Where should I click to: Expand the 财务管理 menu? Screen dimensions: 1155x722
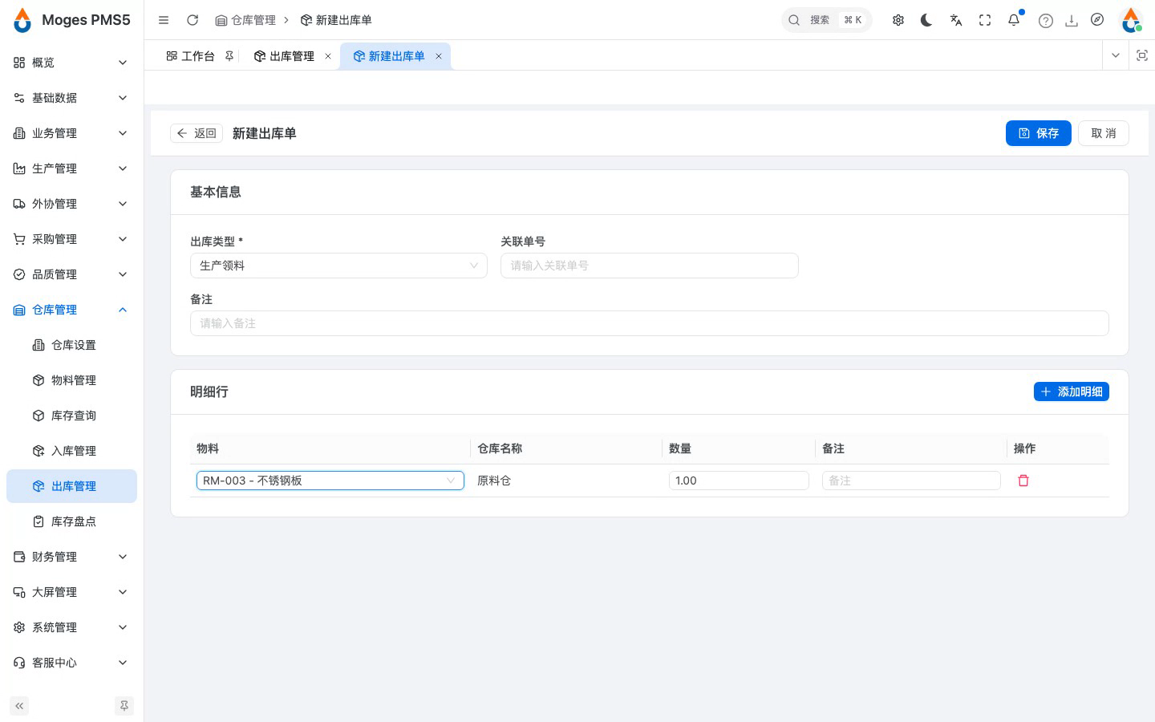[x=71, y=557]
